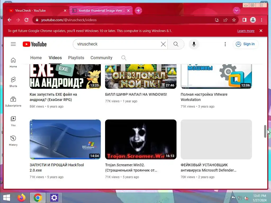
Task: Share this page from address bar
Action: 225,20
